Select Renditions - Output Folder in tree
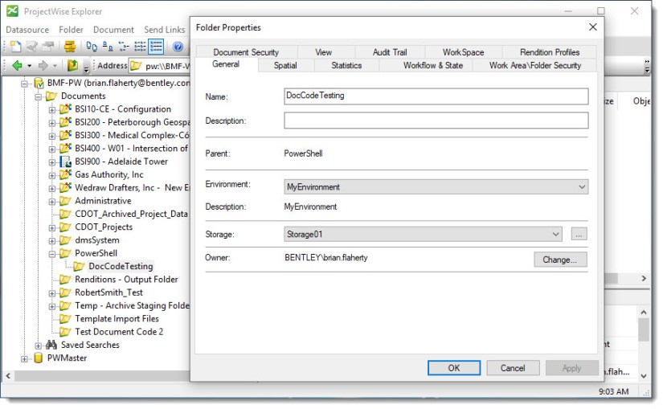Viewport: 663px width, 409px height. [x=126, y=279]
